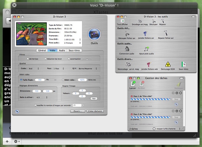The width and height of the screenshot is (202, 147).
Task: Open the Piste audio selector
Action: (x=72, y=43)
